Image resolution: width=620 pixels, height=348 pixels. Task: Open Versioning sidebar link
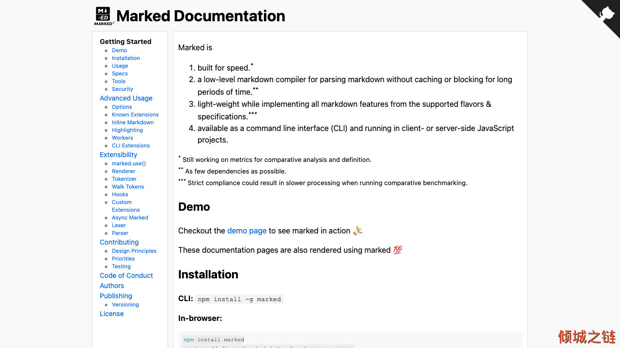point(125,304)
